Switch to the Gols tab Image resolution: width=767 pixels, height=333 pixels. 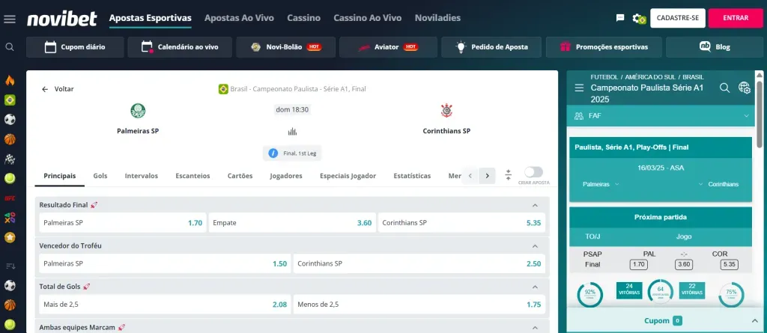[100, 176]
